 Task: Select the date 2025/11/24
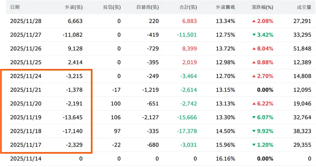(26, 76)
